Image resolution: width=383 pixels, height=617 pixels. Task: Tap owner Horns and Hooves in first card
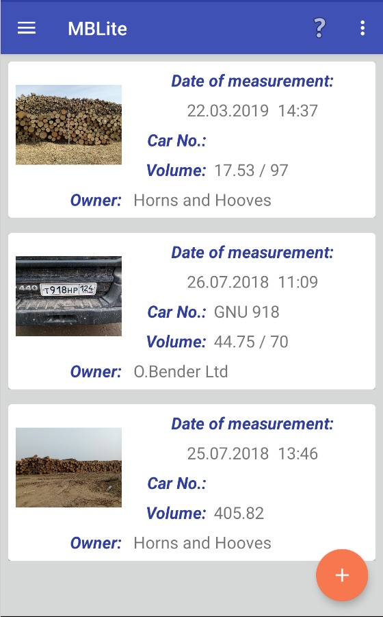coord(202,200)
